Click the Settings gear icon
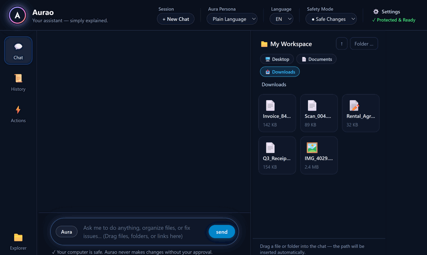 (x=376, y=12)
